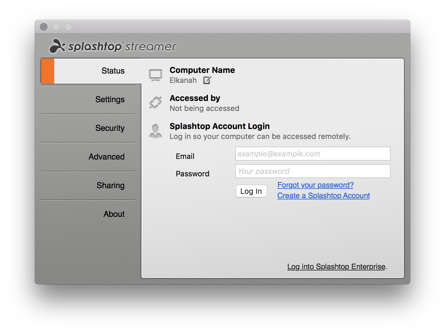Select the Advanced tab
The width and height of the screenshot is (445, 334).
88,157
